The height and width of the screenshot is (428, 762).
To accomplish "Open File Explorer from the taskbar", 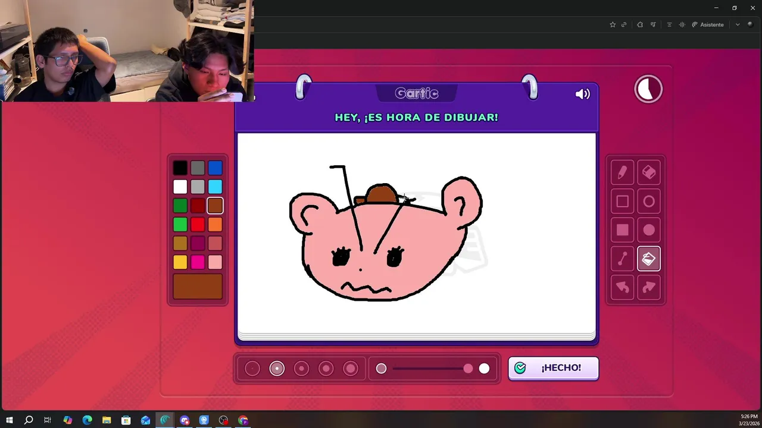I will [x=107, y=420].
